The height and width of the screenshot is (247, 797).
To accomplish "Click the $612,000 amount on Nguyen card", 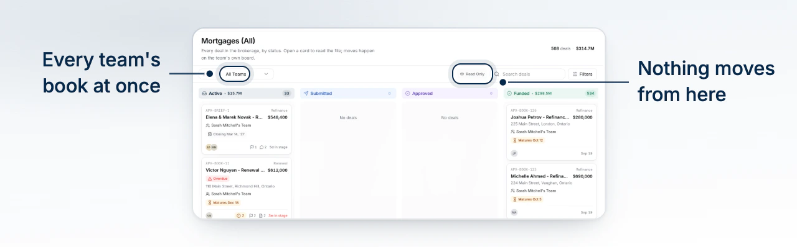I will (278, 169).
